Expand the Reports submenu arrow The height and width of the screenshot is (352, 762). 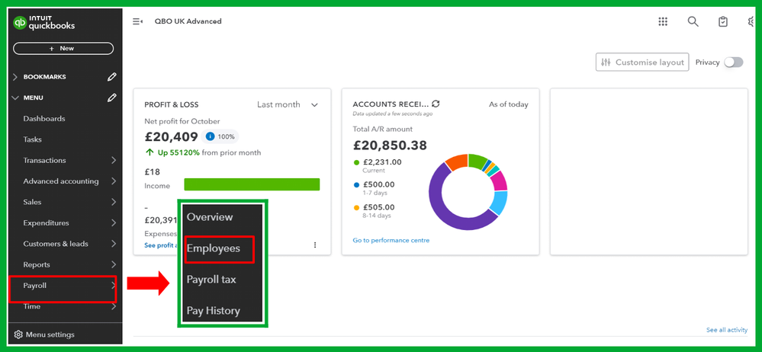(x=113, y=264)
